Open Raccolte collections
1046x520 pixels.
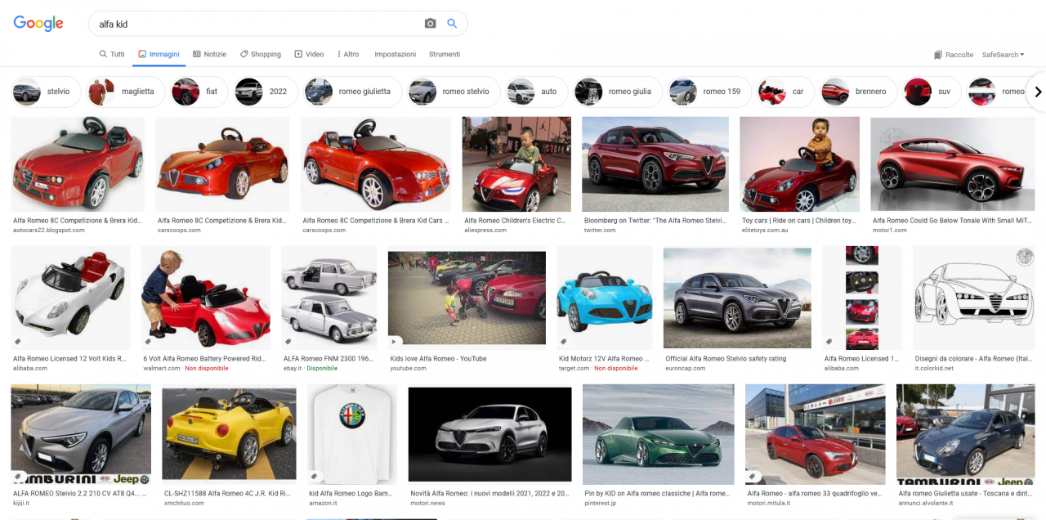click(953, 55)
